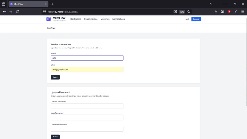Click the blue Logout button
The image size is (247, 139).
[196, 19]
